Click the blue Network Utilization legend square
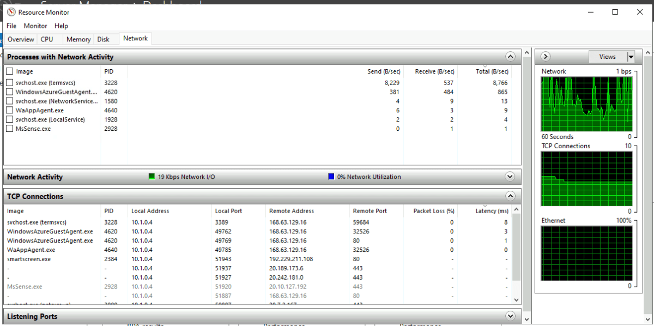Image resolution: width=654 pixels, height=326 pixels. pos(331,177)
